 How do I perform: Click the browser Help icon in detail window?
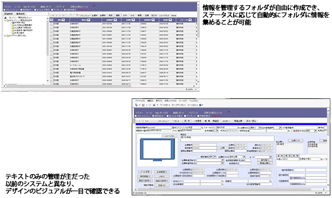tap(200, 105)
